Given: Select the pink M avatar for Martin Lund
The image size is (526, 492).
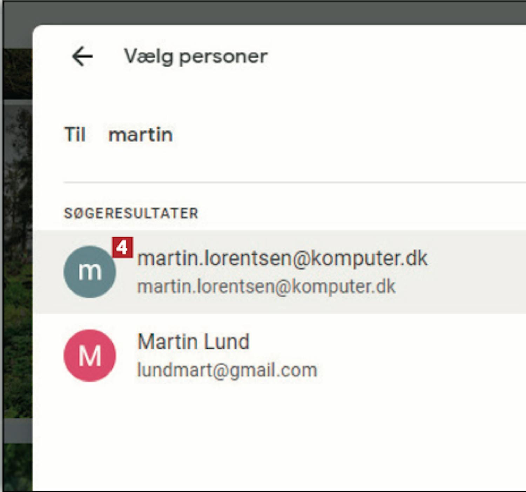Looking at the screenshot, I should [x=90, y=356].
